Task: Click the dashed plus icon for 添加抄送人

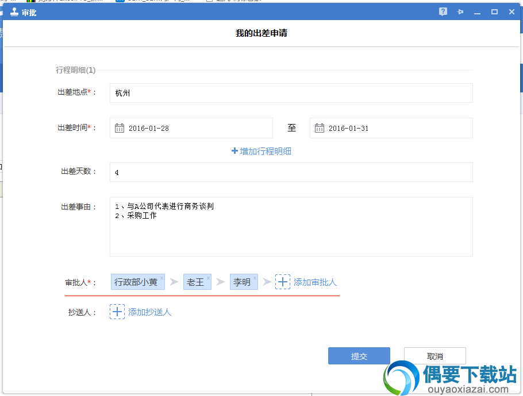Action: [x=117, y=312]
